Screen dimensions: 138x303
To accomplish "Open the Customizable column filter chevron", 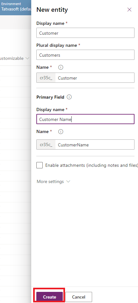I will coord(27,58).
